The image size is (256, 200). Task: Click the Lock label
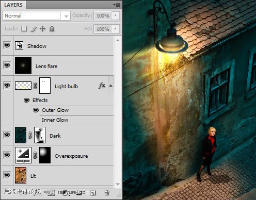[x=11, y=28]
